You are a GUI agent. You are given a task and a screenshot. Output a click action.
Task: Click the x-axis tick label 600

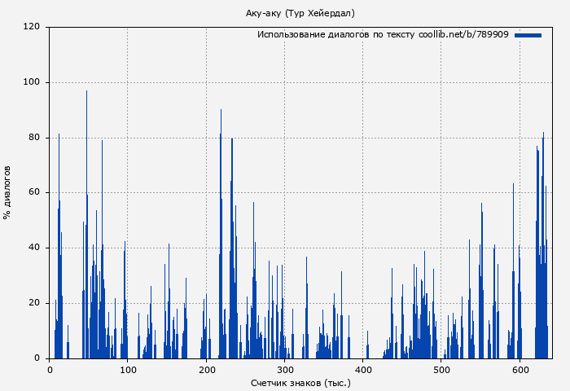[x=520, y=370]
